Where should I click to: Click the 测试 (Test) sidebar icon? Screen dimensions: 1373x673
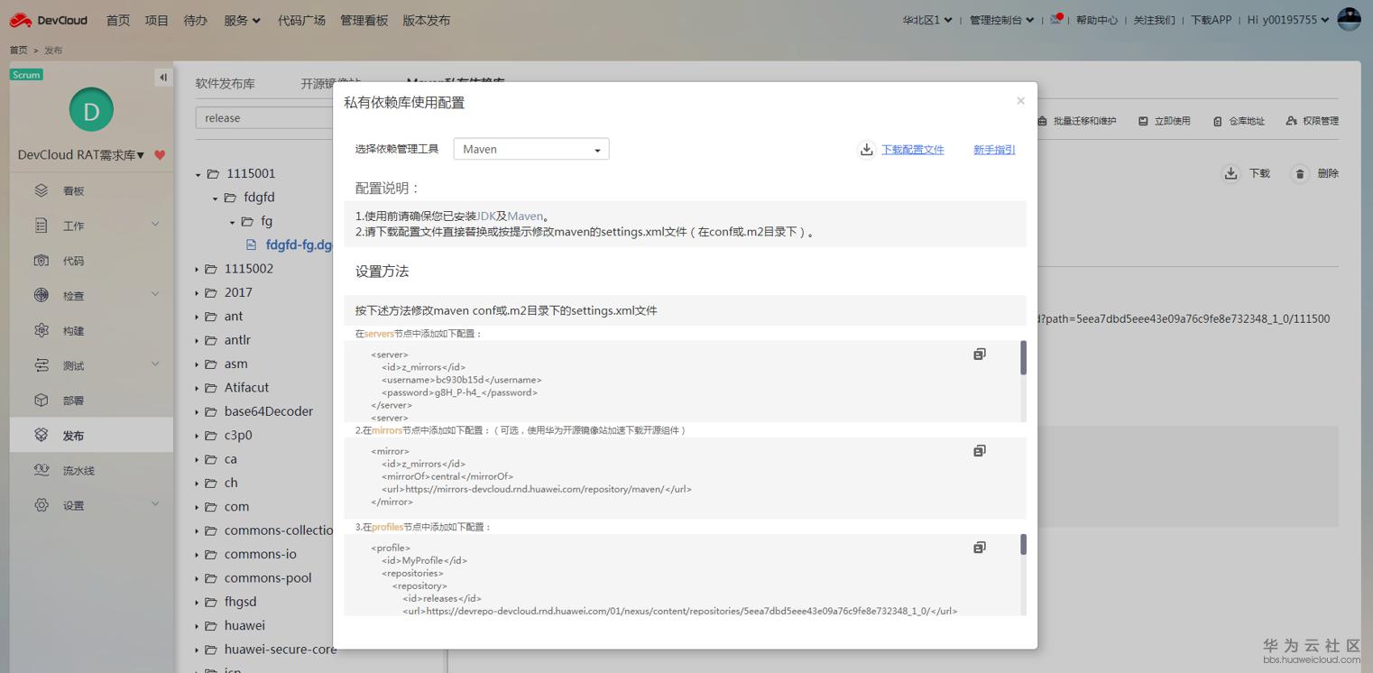coord(41,365)
